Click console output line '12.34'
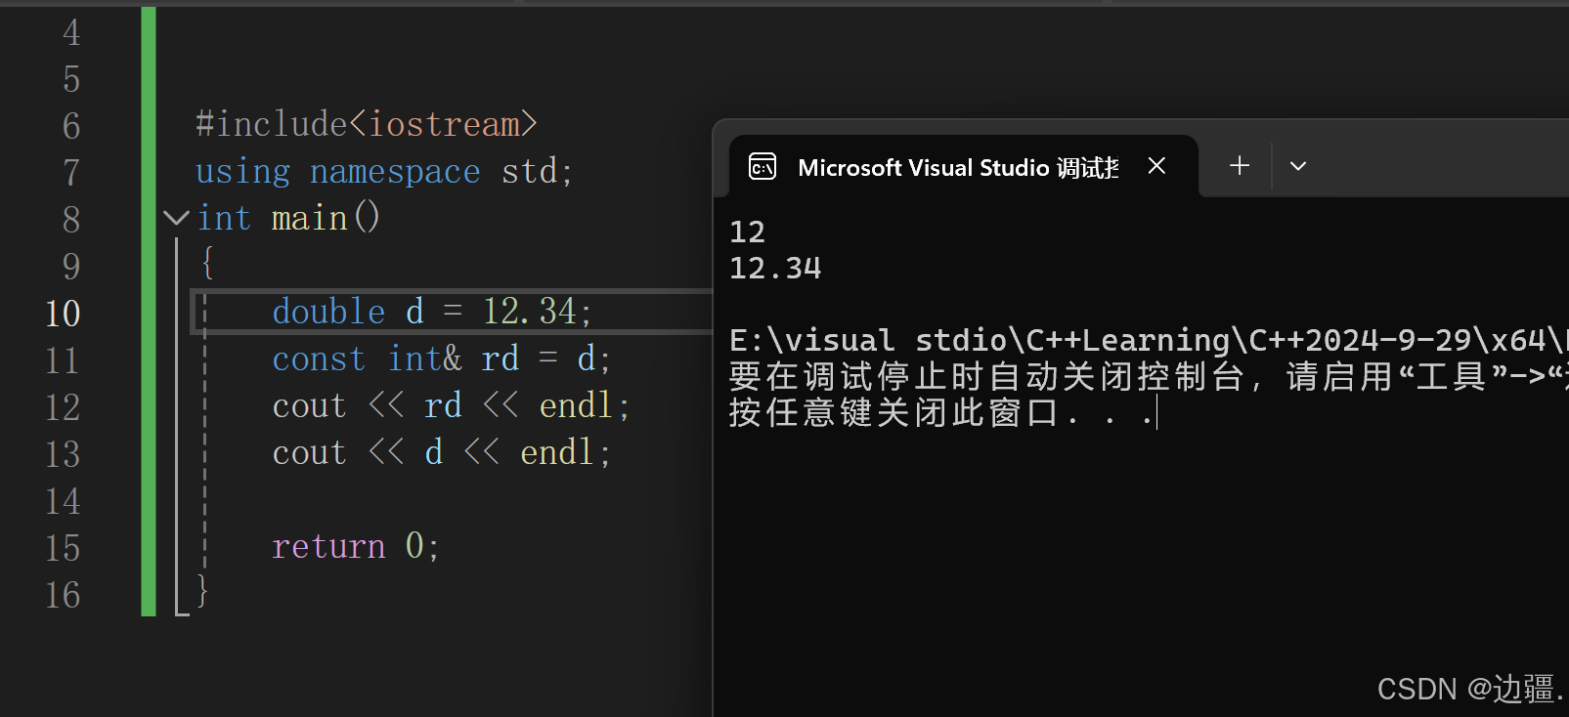Image resolution: width=1569 pixels, height=717 pixels. click(775, 269)
